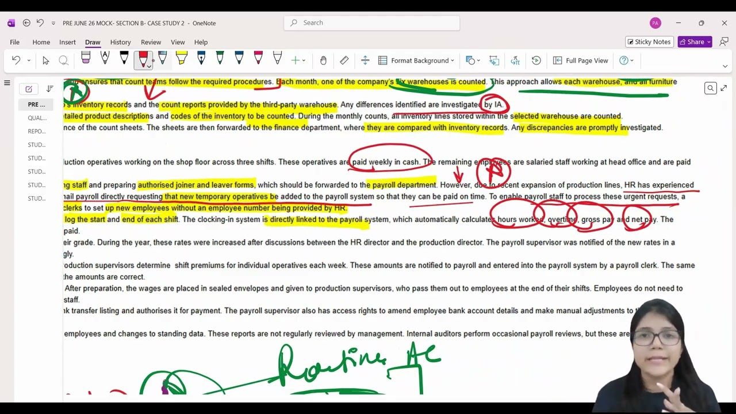Select the pointer selection tool
Screen dimensions: 736x414
[x=46, y=60]
